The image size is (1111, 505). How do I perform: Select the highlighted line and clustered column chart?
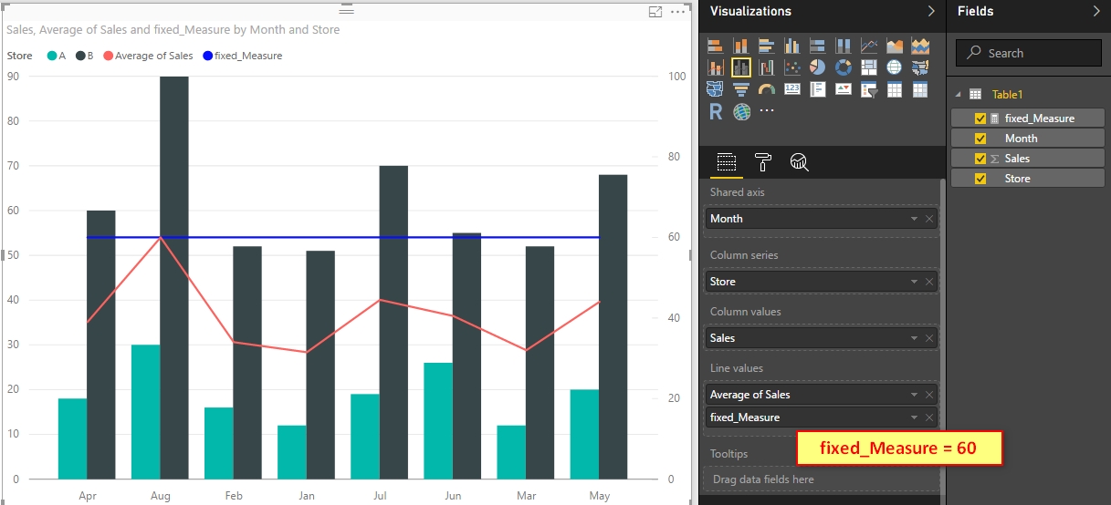tap(740, 67)
